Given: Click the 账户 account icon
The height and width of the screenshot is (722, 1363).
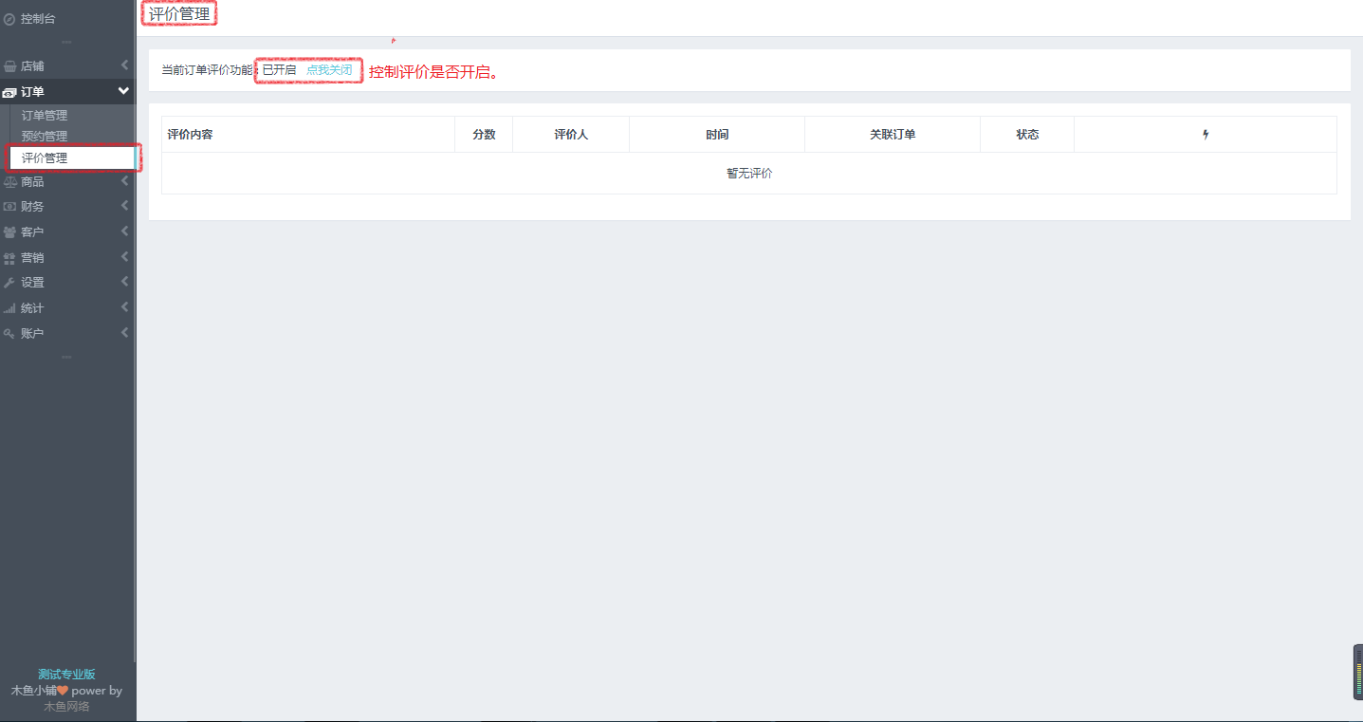Looking at the screenshot, I should coord(10,332).
